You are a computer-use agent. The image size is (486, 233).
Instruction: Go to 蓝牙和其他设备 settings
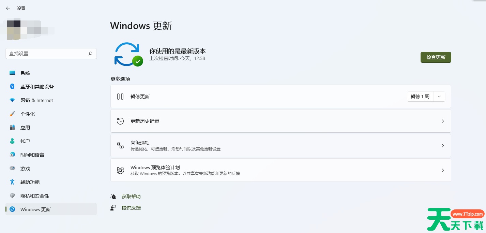coord(51,87)
